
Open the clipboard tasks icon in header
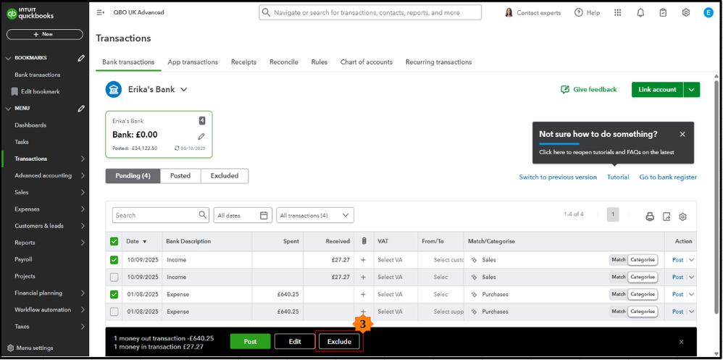click(663, 12)
